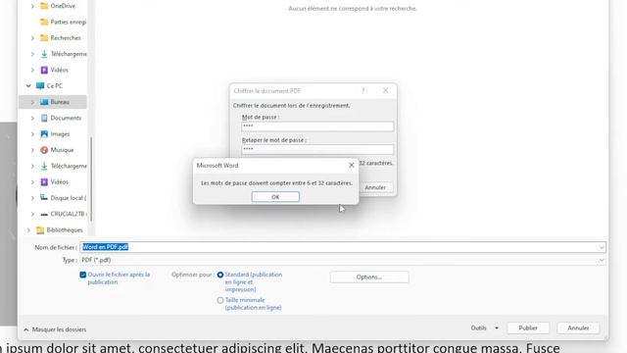Click the Publier button

point(528,328)
